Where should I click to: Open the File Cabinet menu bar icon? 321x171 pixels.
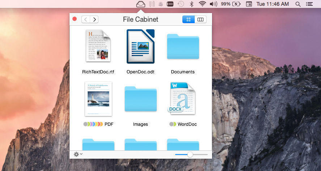tap(141, 4)
